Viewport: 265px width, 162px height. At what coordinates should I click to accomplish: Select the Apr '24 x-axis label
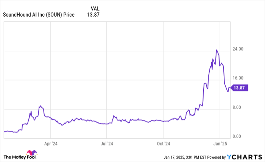pos(50,144)
